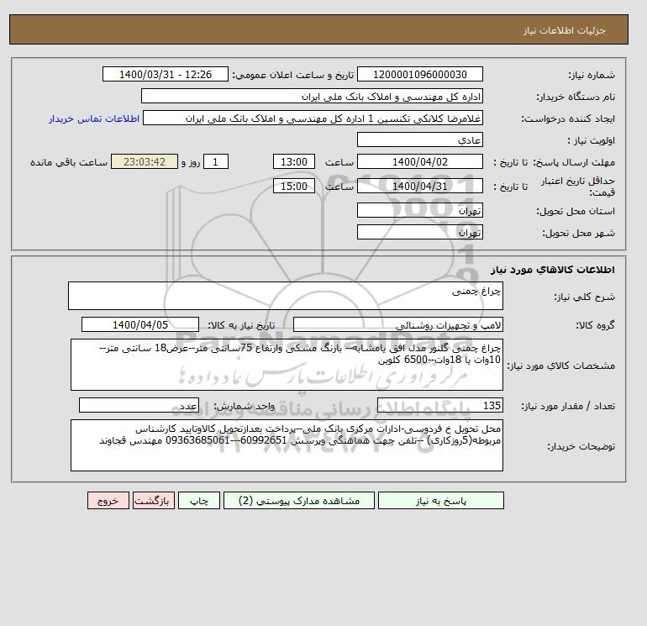
Task: Click label توضیحات خریدار
Action: point(581,446)
